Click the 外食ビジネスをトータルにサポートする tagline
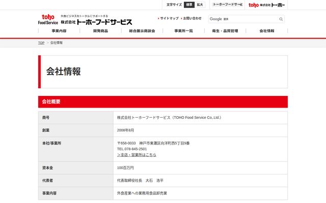 84,16
